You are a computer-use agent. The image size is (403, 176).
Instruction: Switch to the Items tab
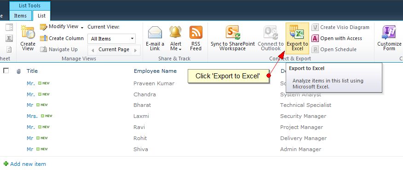[20, 16]
